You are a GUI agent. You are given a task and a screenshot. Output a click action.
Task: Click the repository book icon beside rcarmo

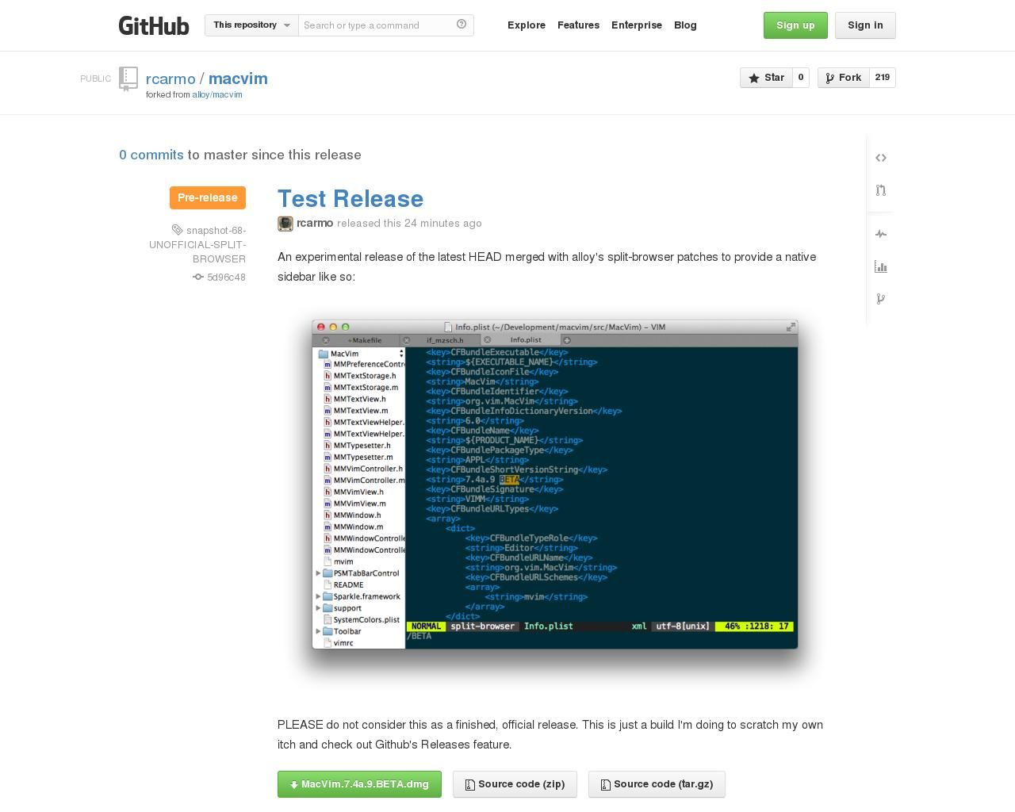point(128,79)
